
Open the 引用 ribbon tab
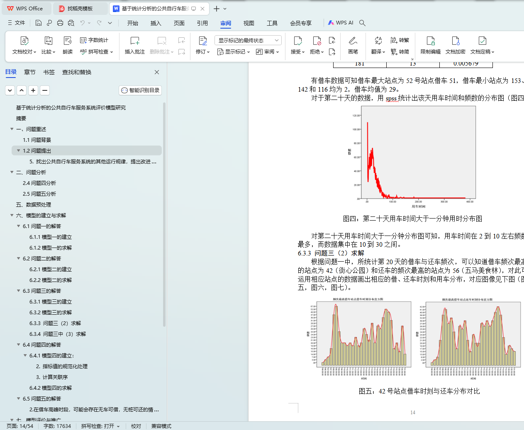click(202, 23)
